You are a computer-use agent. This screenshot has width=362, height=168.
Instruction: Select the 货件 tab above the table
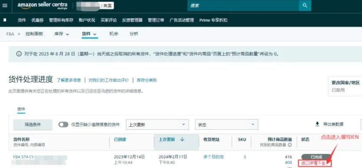(x=21, y=109)
